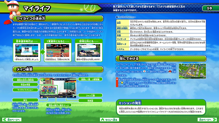
Task: Click the mission description text box
Action: click(161, 110)
